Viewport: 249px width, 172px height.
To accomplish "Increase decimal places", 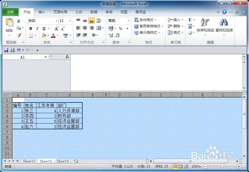I will point(111,35).
